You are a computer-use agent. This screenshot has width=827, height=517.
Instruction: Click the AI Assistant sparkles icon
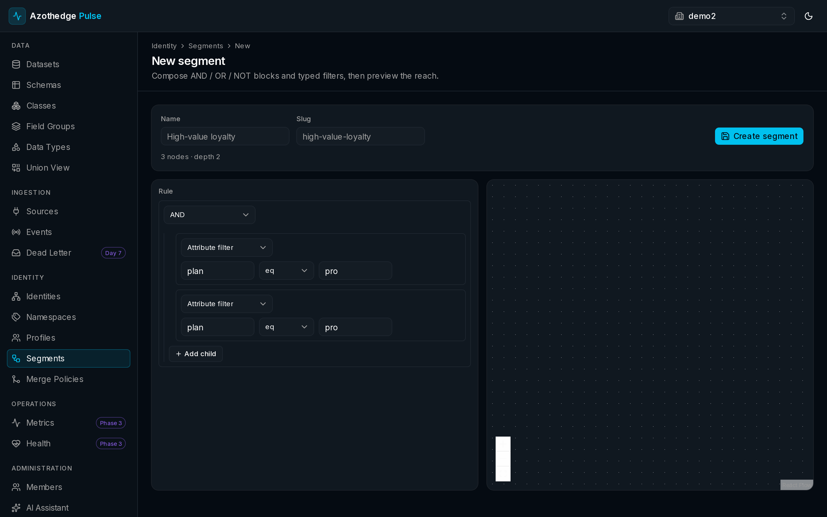pyautogui.click(x=16, y=508)
